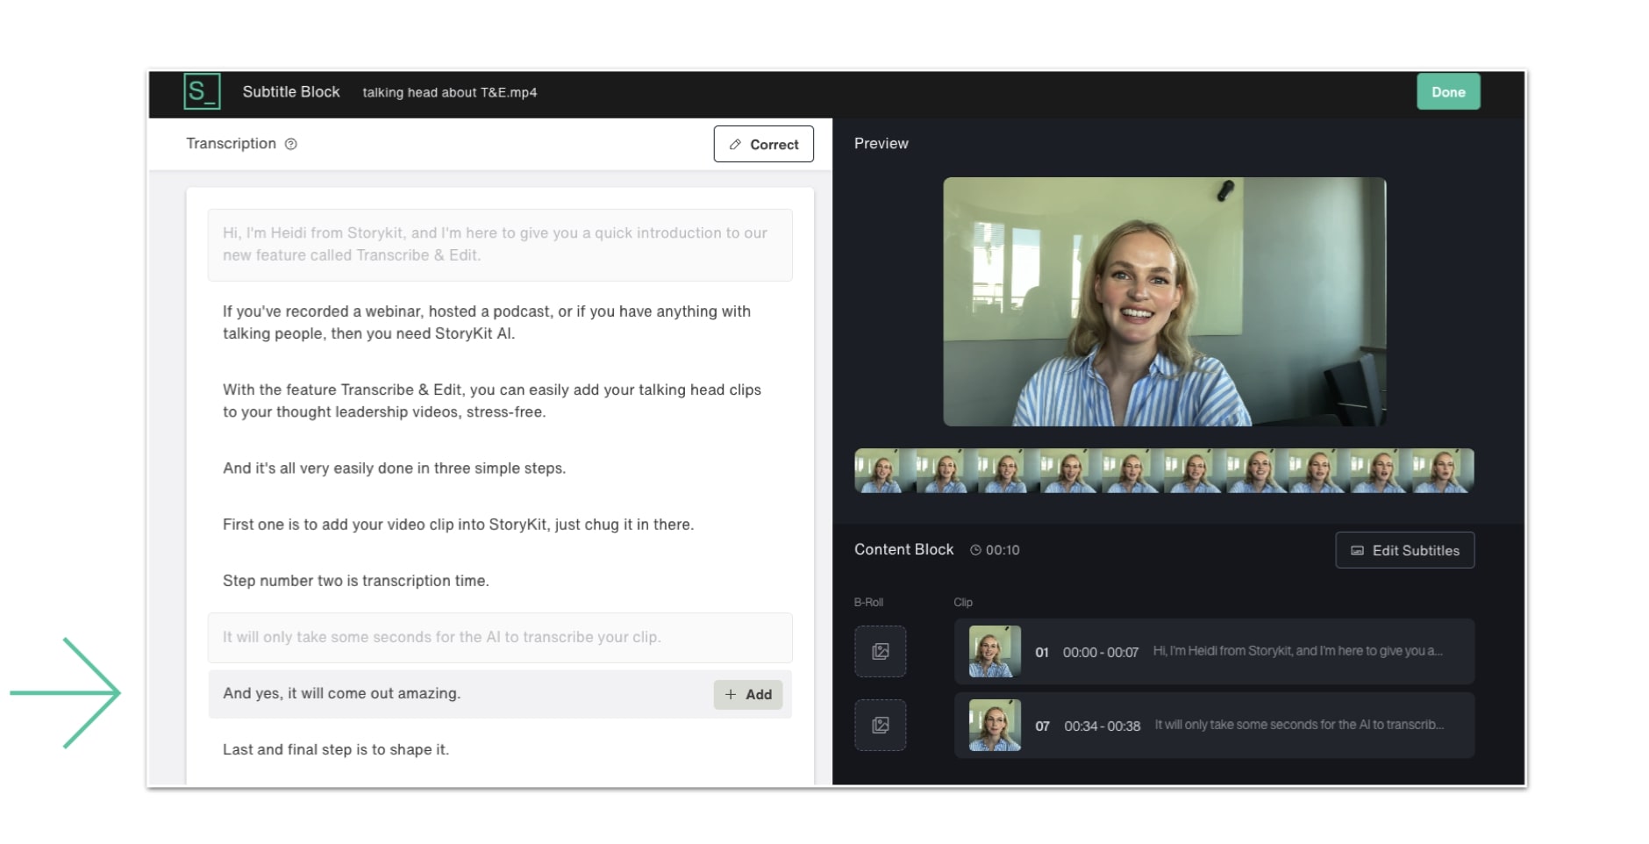
Task: Select 'First one is to add your video clip' sentence
Action: (458, 525)
